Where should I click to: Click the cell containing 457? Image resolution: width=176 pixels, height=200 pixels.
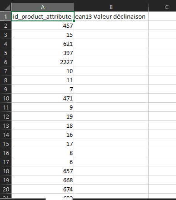(43, 25)
